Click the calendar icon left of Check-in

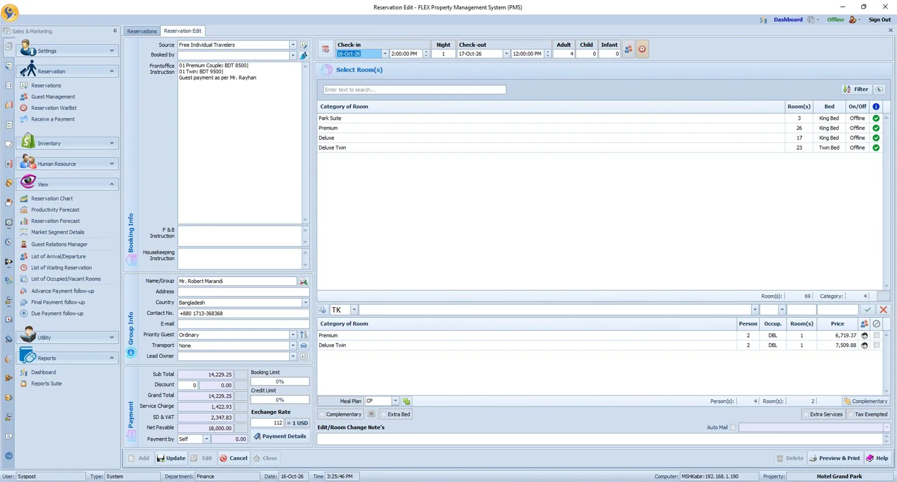(x=325, y=49)
